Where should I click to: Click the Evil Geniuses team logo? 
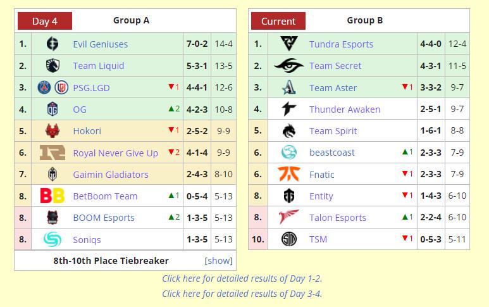pos(53,44)
